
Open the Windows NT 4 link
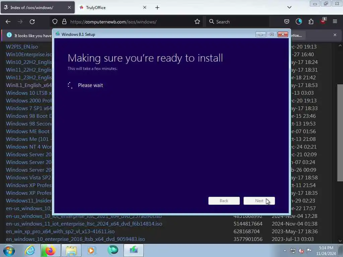point(29,147)
